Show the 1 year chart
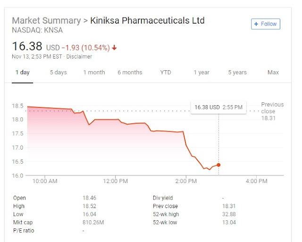Image resolution: width=302 pixels, height=242 pixels. (201, 73)
